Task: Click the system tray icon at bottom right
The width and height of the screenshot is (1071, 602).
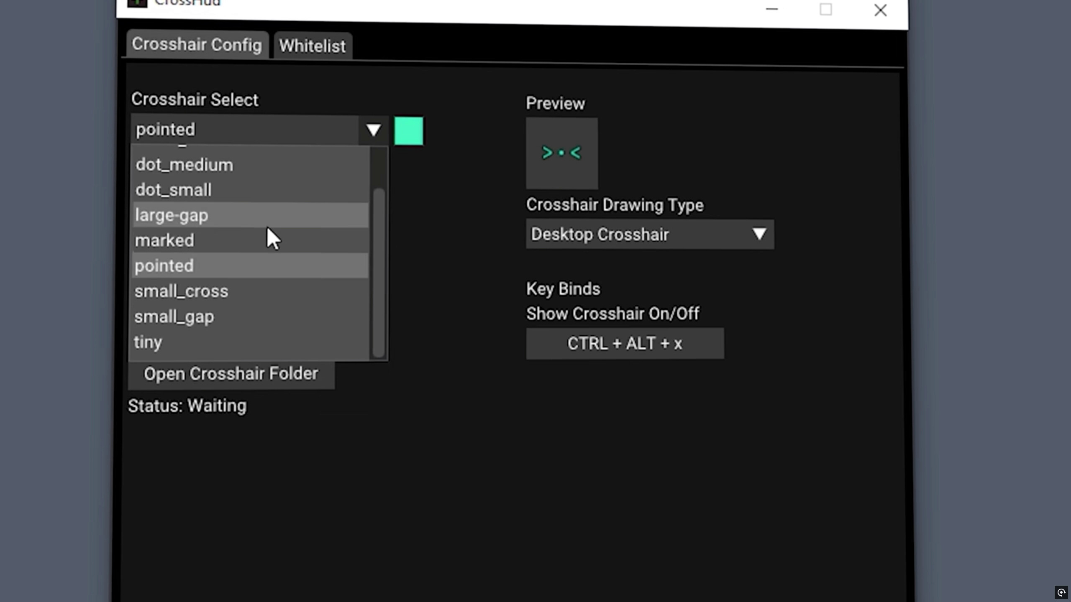Action: coord(1062,592)
